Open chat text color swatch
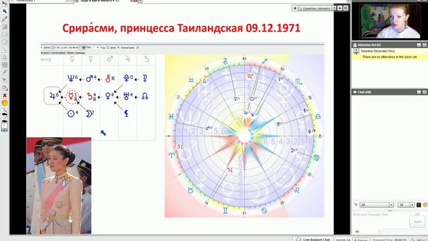428x241 pixels. 419,205
